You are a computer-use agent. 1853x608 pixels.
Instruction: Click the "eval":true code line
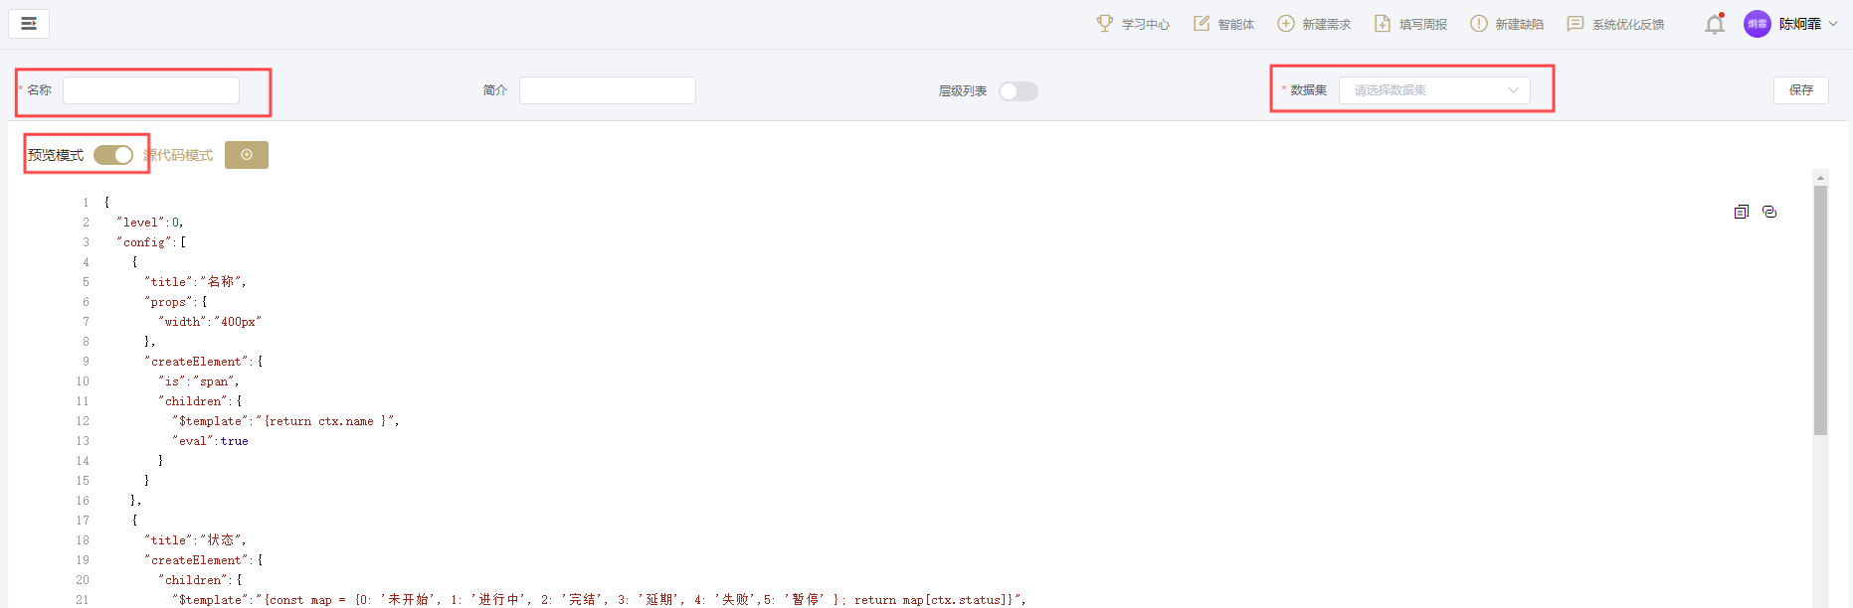click(211, 441)
